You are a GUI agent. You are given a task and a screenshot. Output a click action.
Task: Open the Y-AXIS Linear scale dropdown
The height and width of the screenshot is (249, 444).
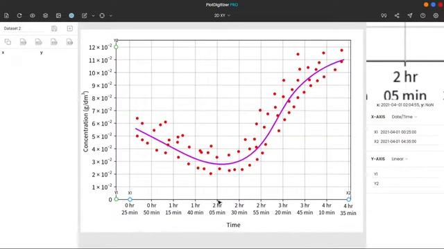[x=400, y=159]
